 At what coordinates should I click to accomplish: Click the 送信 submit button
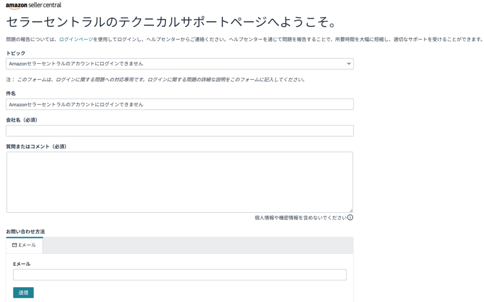pos(24,293)
